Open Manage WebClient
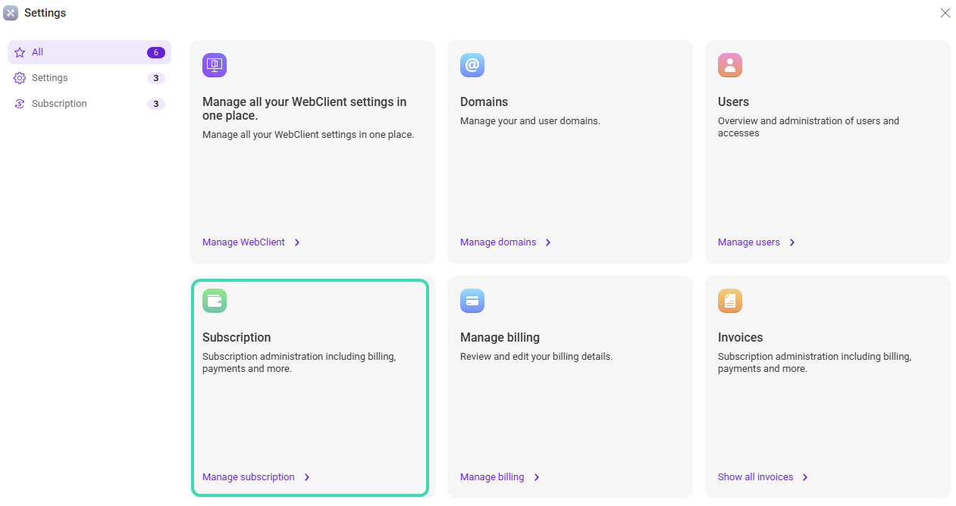956x506 pixels. (243, 242)
